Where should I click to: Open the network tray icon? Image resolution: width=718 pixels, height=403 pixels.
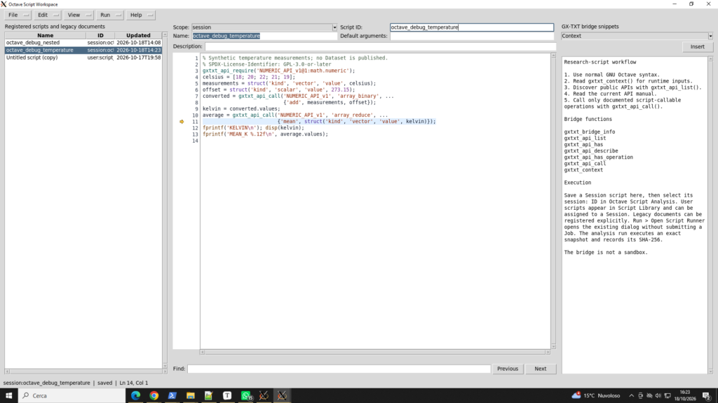coord(668,396)
